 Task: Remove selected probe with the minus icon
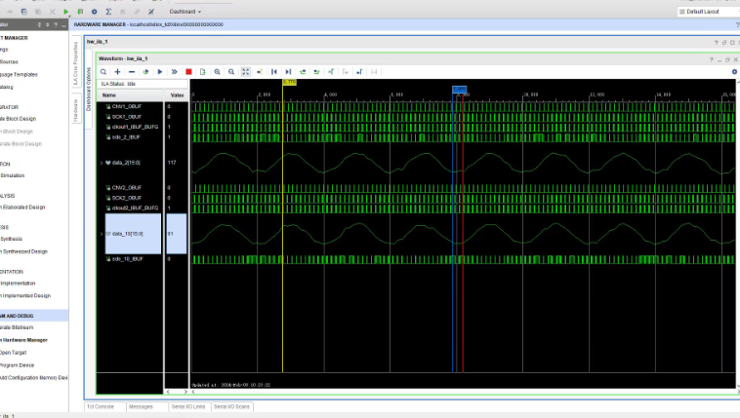pos(132,72)
